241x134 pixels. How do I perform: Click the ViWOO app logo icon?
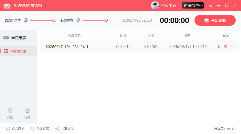click(7, 5)
